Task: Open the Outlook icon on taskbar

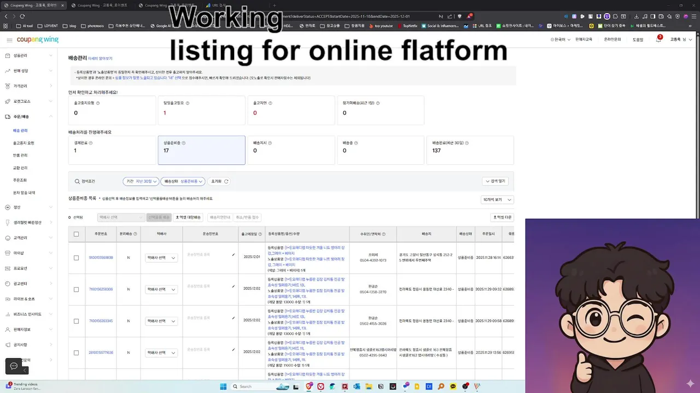Action: click(x=357, y=386)
